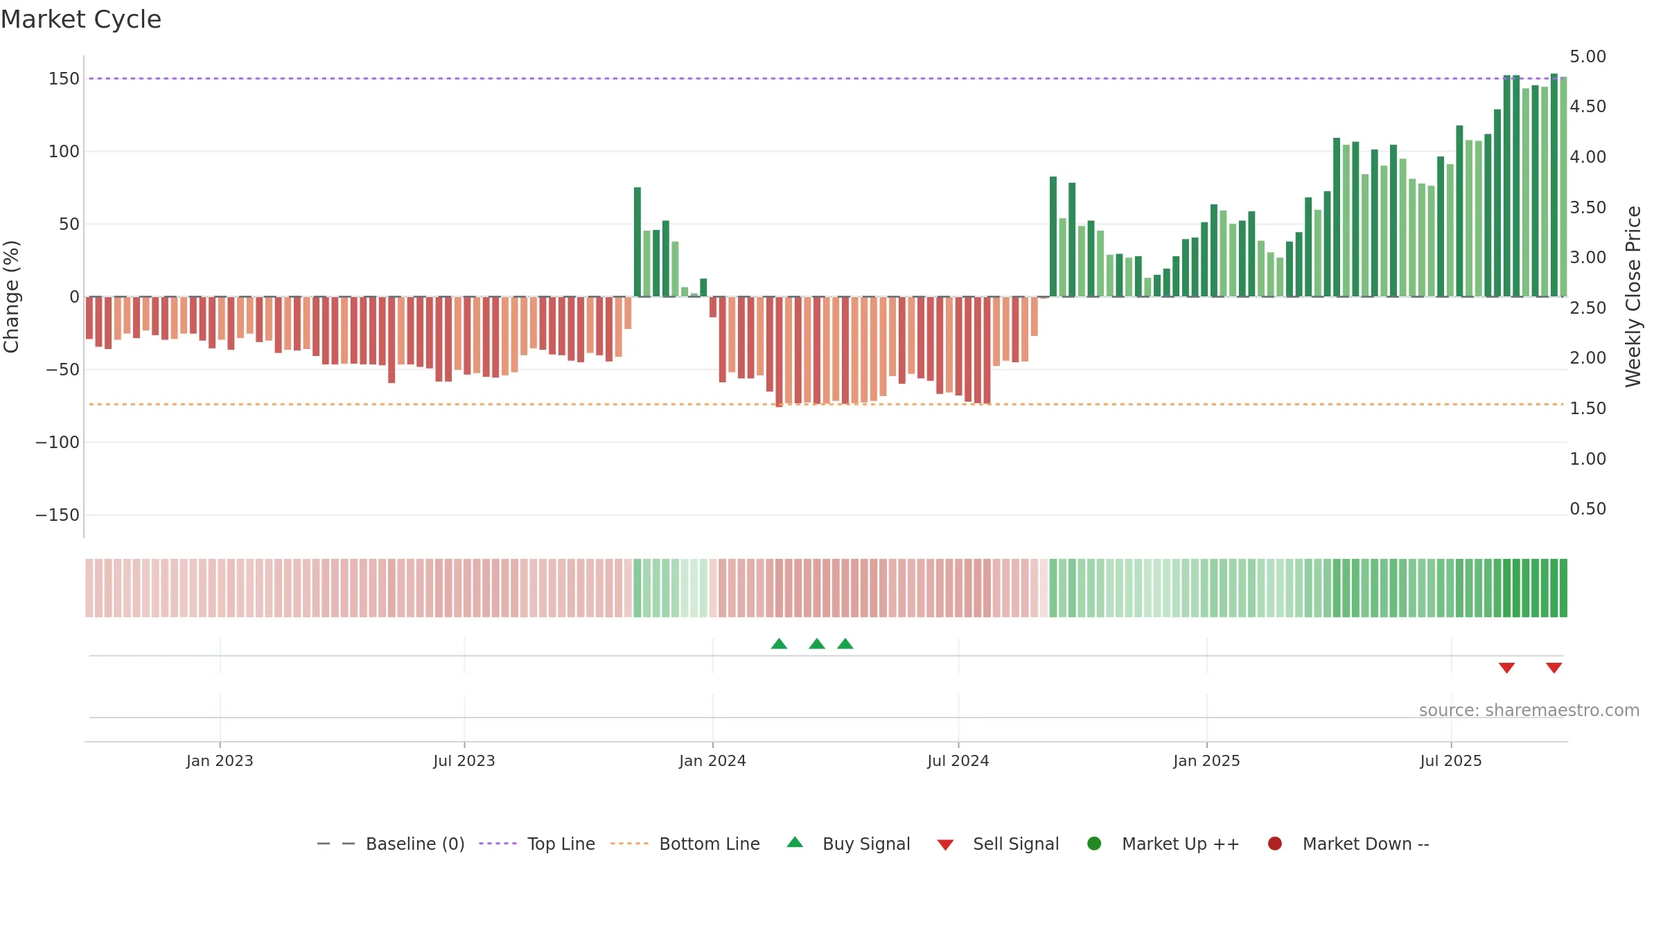Select the first red sell signal marker
The image size is (1663, 935).
pyautogui.click(x=1506, y=668)
